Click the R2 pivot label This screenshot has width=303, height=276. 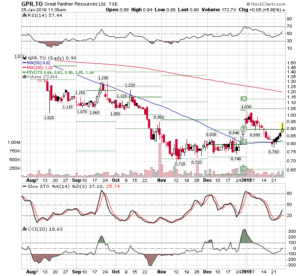(244, 99)
